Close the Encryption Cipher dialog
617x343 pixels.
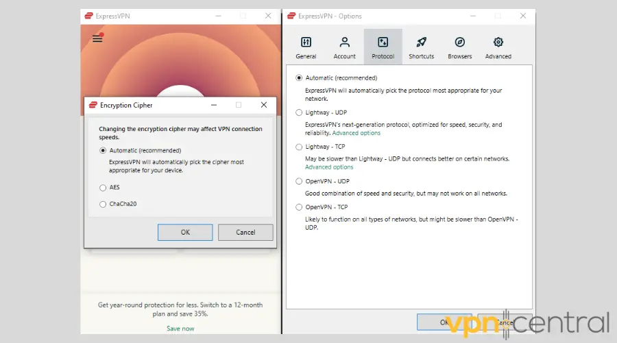(x=264, y=105)
